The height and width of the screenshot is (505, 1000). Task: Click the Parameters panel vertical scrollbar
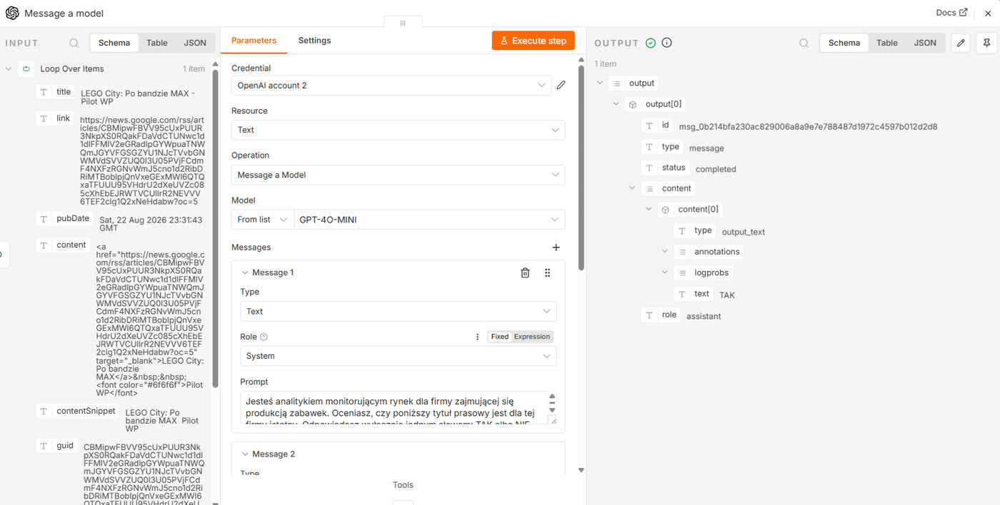581,168
